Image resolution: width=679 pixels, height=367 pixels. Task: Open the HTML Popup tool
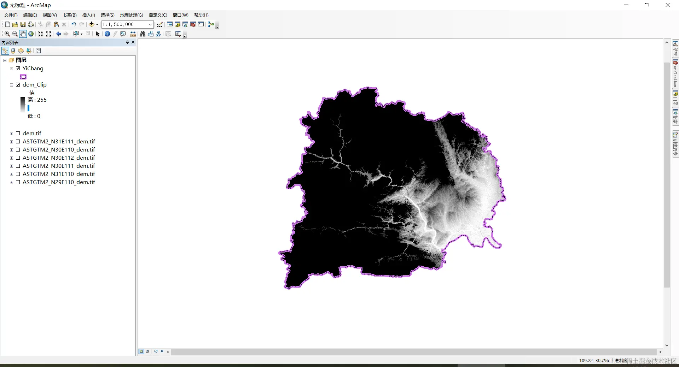tap(123, 34)
